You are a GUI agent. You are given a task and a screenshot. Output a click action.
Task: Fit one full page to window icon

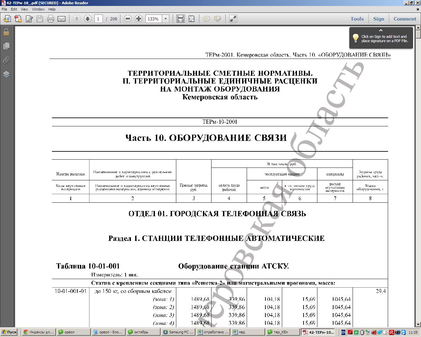(191, 19)
